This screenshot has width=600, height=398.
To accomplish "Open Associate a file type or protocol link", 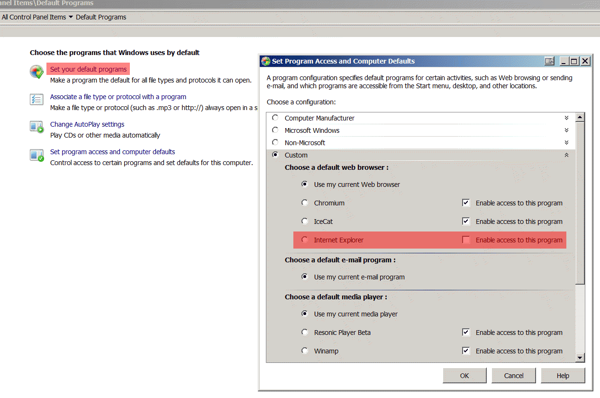I will click(x=118, y=97).
